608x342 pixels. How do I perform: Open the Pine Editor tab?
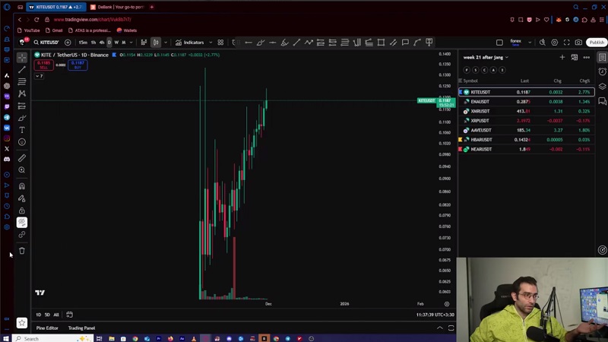click(47, 328)
